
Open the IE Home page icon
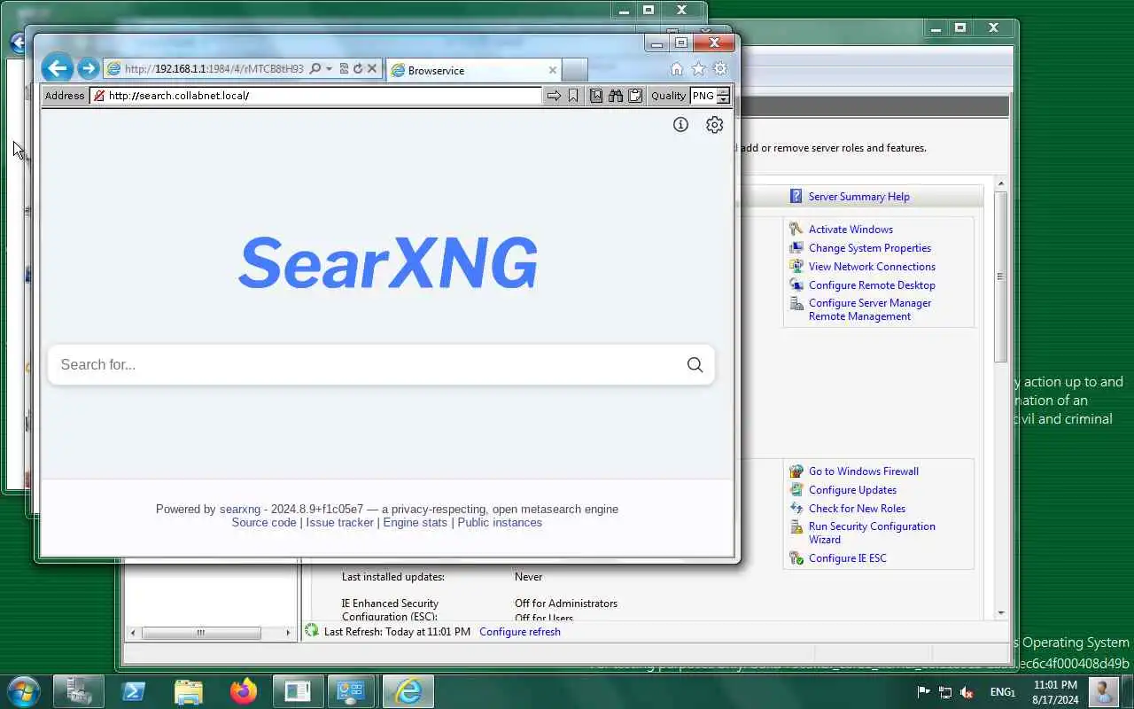point(677,69)
